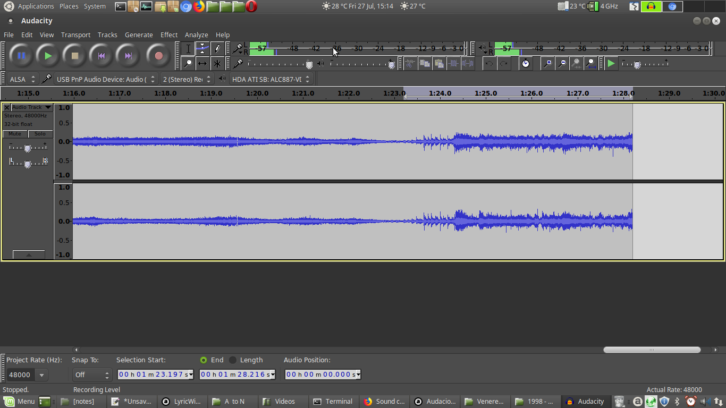The height and width of the screenshot is (408, 726).
Task: Adjust the recording volume slider
Action: click(280, 64)
